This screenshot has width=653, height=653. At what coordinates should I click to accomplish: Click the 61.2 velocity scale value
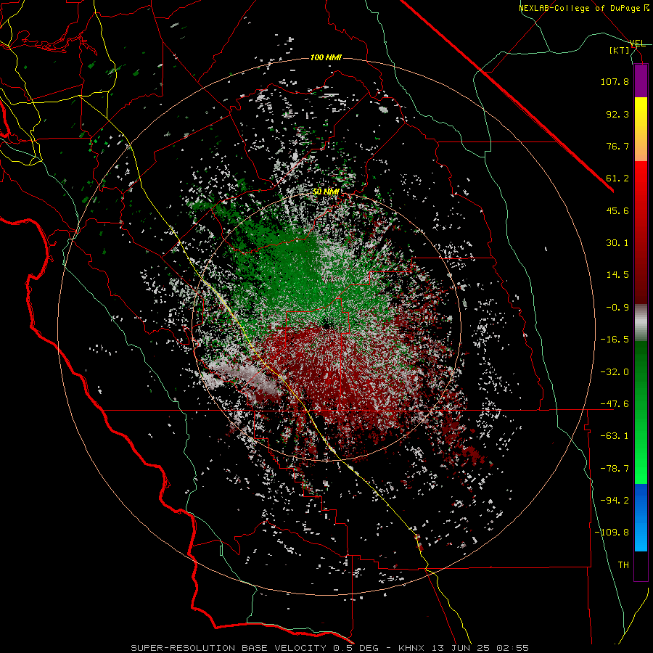(x=617, y=178)
